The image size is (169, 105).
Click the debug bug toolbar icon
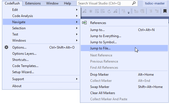[x=91, y=11]
